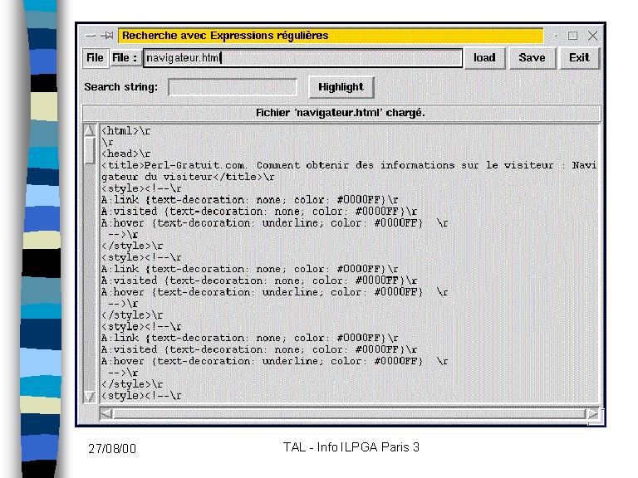Click the vertical scrollbar thumb
638x478 pixels.
(90, 149)
